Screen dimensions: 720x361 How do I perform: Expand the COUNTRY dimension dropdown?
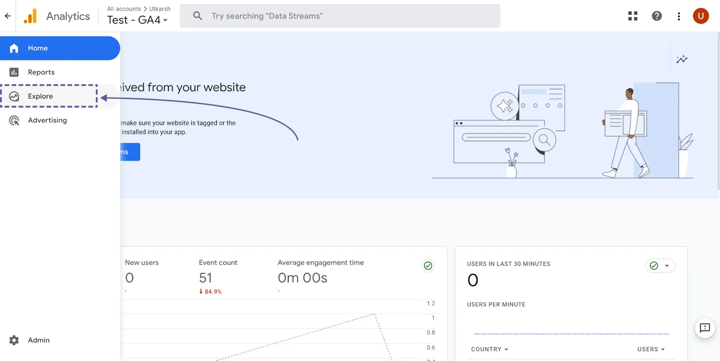(x=490, y=349)
